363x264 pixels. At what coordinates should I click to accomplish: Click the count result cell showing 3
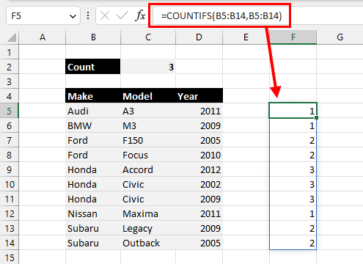point(148,67)
